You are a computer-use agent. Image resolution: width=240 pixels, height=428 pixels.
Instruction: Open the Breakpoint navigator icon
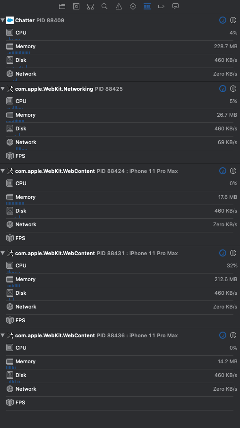[161, 6]
